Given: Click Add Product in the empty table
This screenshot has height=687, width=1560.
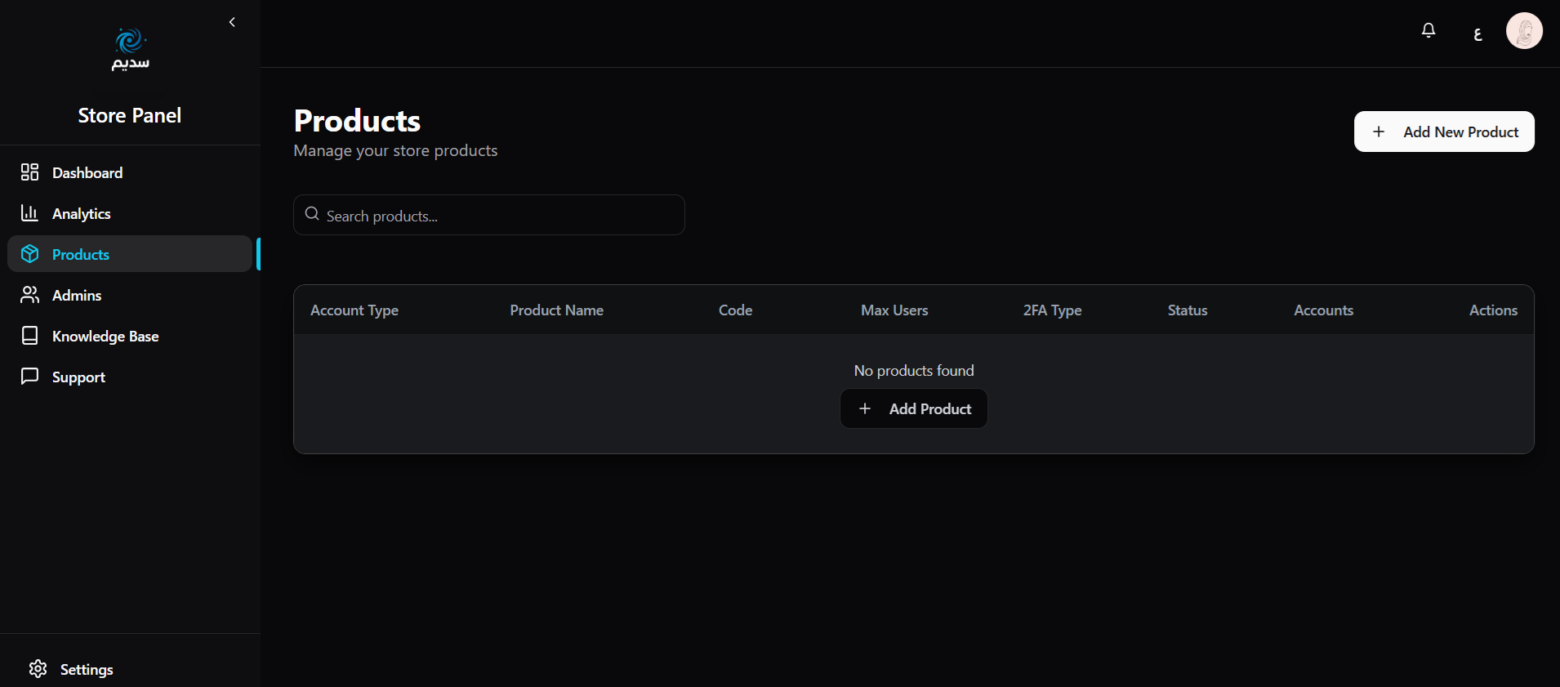Looking at the screenshot, I should 913,408.
